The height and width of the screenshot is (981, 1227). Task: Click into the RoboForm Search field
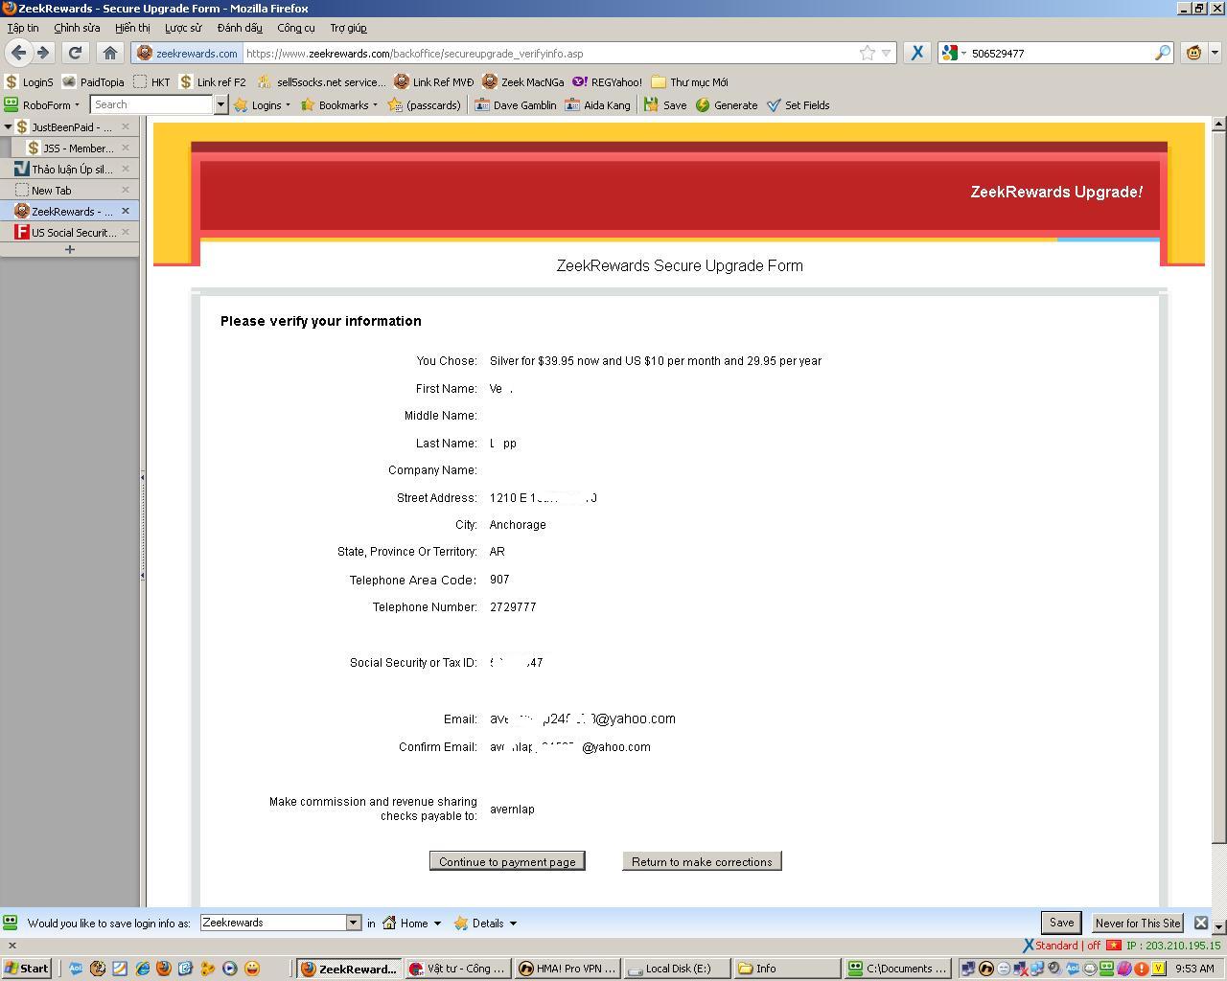tap(151, 104)
